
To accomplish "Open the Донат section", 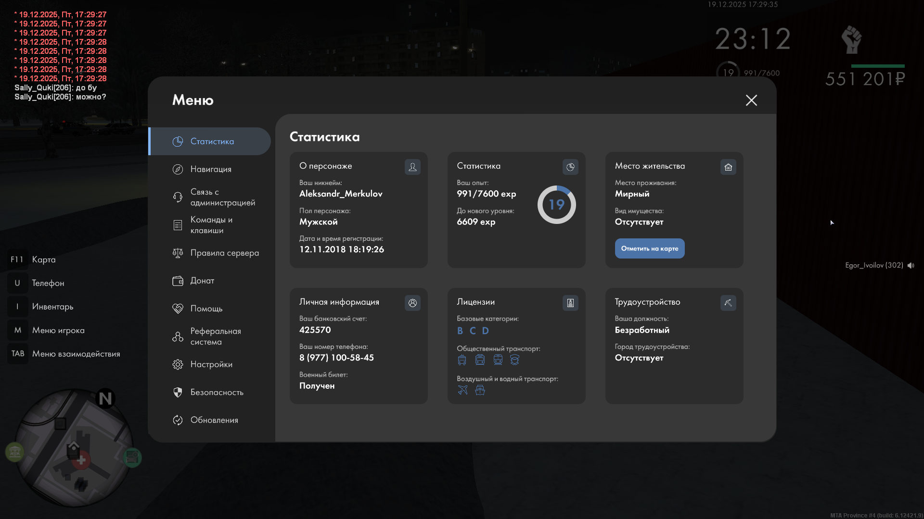I will [202, 281].
